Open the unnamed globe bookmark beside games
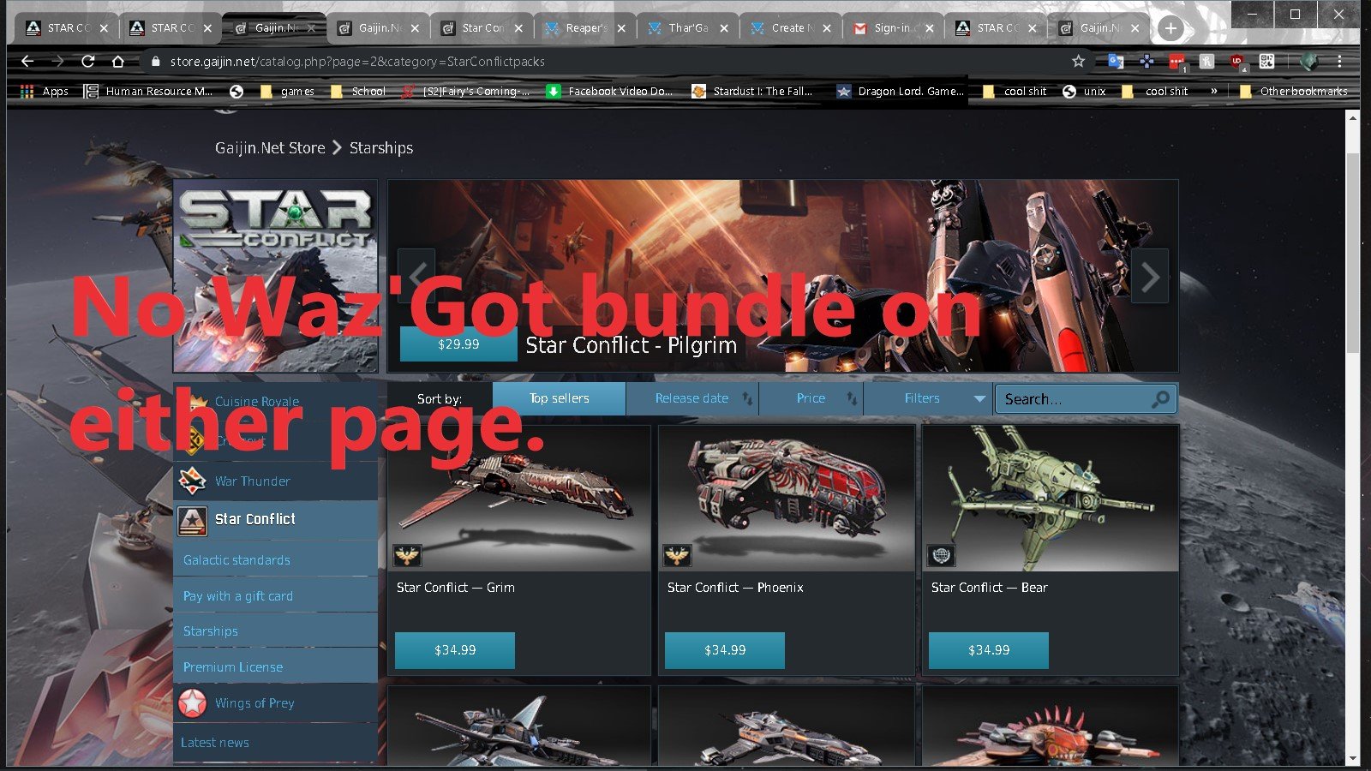This screenshot has height=771, width=1371. click(236, 91)
